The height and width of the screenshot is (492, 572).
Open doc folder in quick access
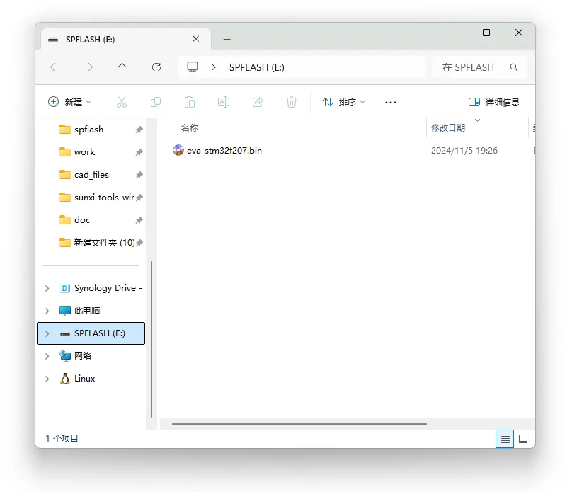coord(82,220)
